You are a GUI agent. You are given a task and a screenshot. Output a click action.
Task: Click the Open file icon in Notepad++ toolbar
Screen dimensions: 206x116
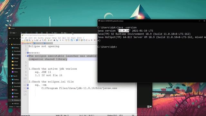(25, 40)
